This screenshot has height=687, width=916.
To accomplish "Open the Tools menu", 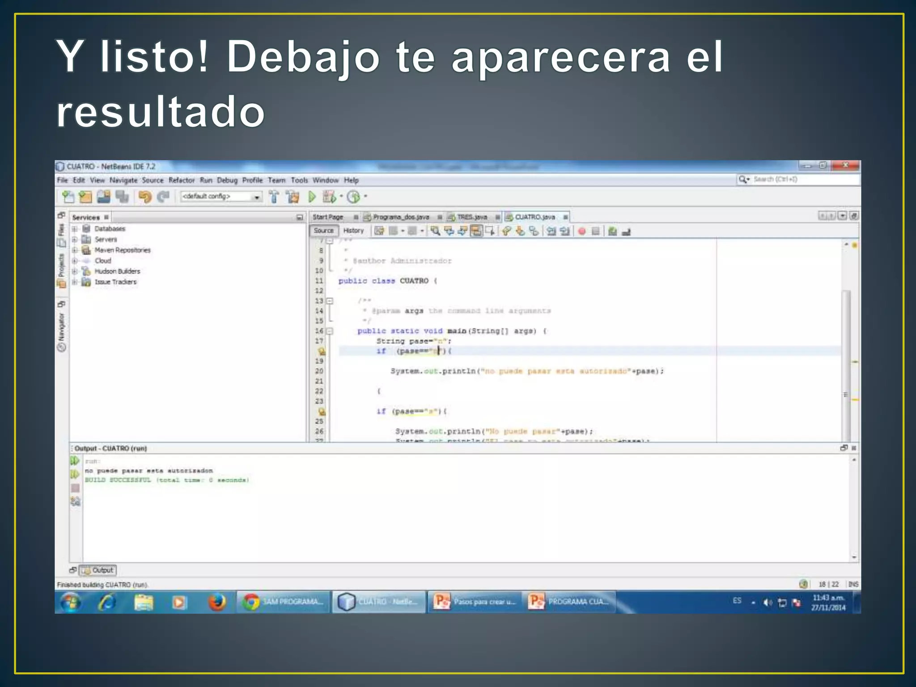I will (299, 180).
